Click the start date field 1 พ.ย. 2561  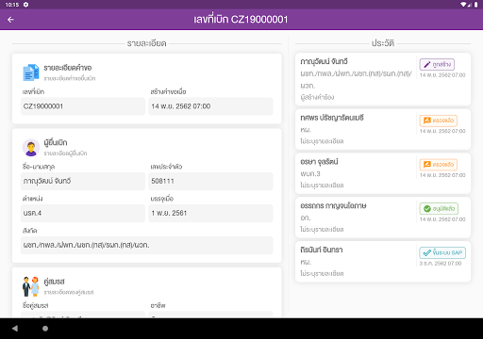[x=210, y=213]
